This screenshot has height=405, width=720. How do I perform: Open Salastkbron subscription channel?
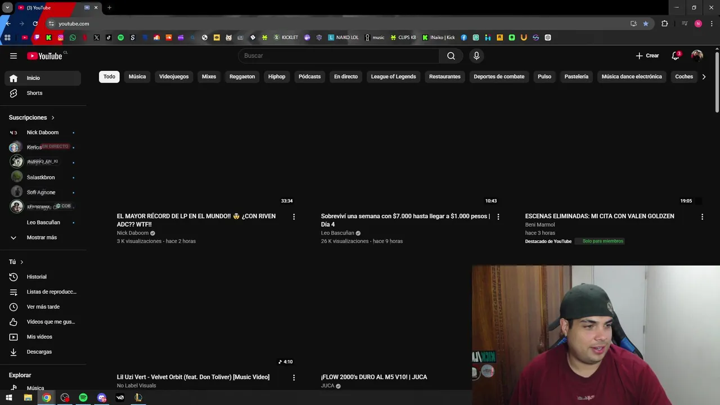tap(43, 178)
